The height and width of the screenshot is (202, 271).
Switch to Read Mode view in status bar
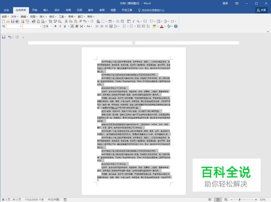pyautogui.click(x=210, y=199)
